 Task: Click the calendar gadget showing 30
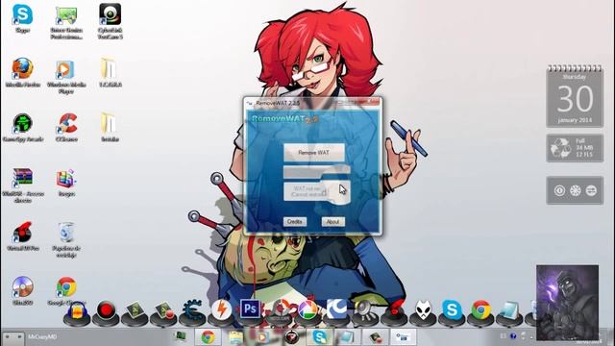coord(575,96)
